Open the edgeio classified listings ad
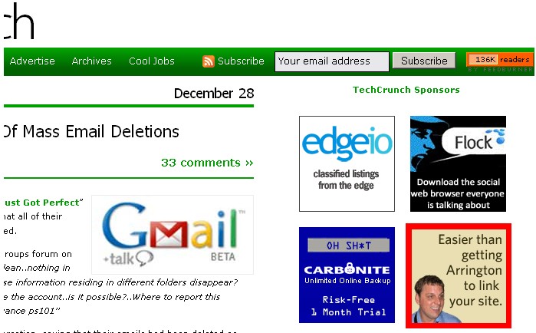This screenshot has height=333, width=536. (x=347, y=163)
